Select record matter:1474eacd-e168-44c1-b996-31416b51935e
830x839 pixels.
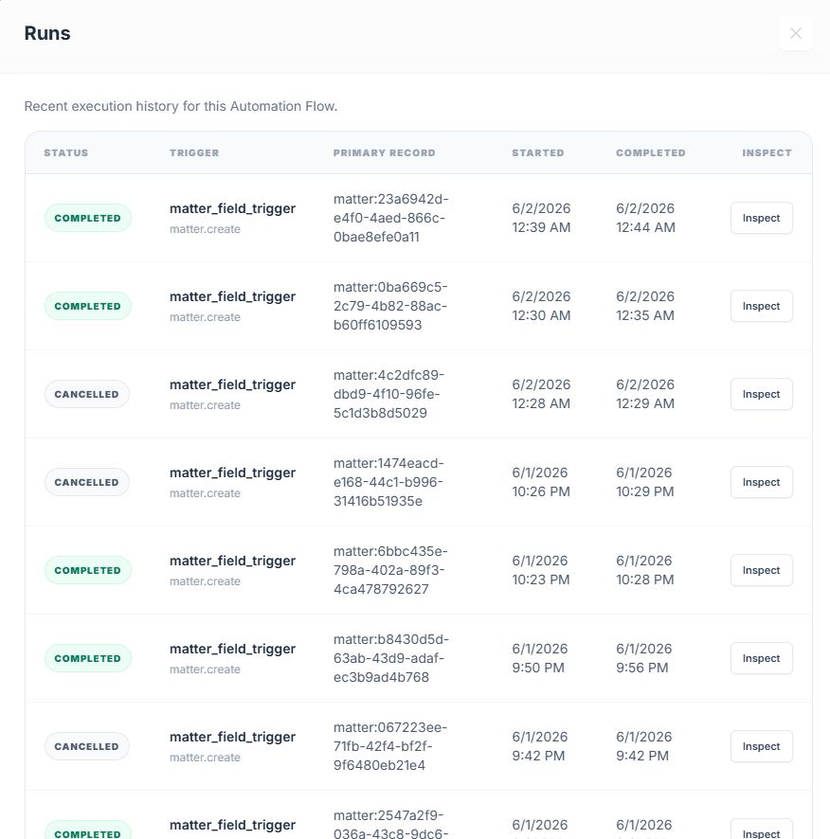tap(388, 482)
